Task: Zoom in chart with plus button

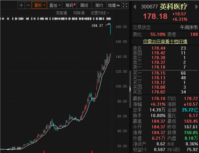Action: tap(21, 5)
